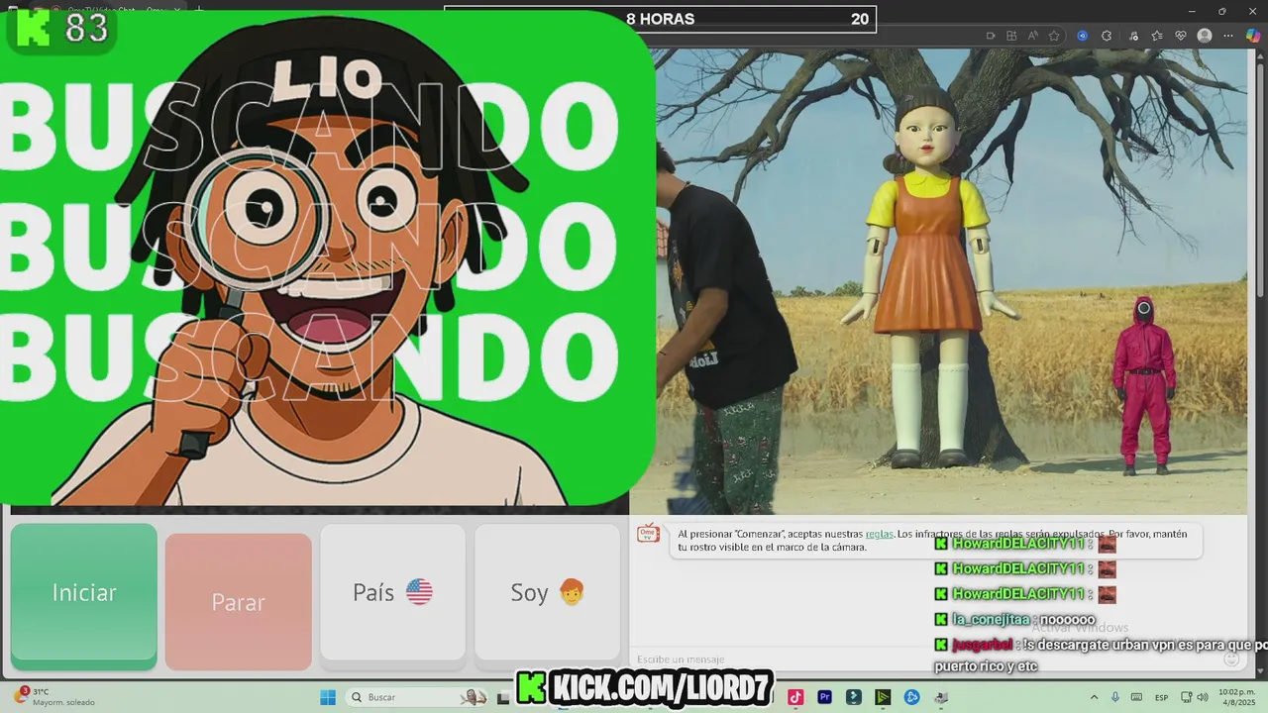Add page to favorites with star icon
This screenshot has height=713, width=1268.
[1054, 36]
